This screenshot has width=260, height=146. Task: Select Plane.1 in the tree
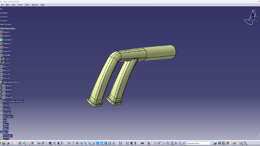6,47
